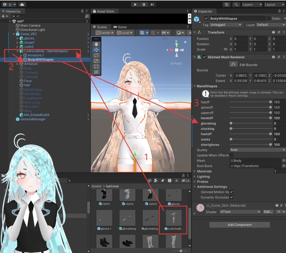286x253 pixels.
Task: Select the Hand view tool
Action: [96, 44]
